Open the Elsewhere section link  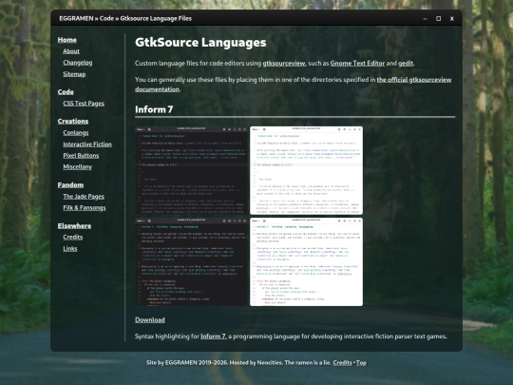point(74,226)
